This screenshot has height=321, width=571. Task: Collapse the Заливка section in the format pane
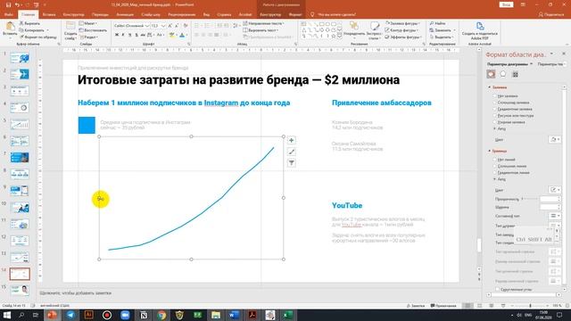point(490,87)
